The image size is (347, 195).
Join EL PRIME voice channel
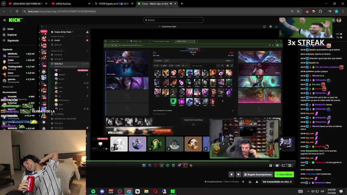tap(69, 114)
